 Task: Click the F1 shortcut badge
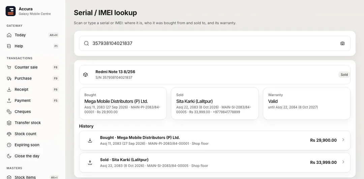pos(56,46)
